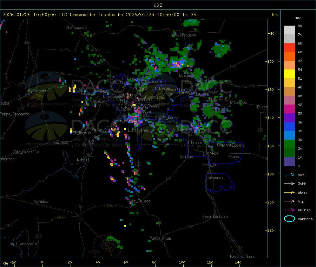Pick the bright green 20-30 dBZ swatch
Image resolution: width=316 pixels, height=267 pixels.
point(289,144)
